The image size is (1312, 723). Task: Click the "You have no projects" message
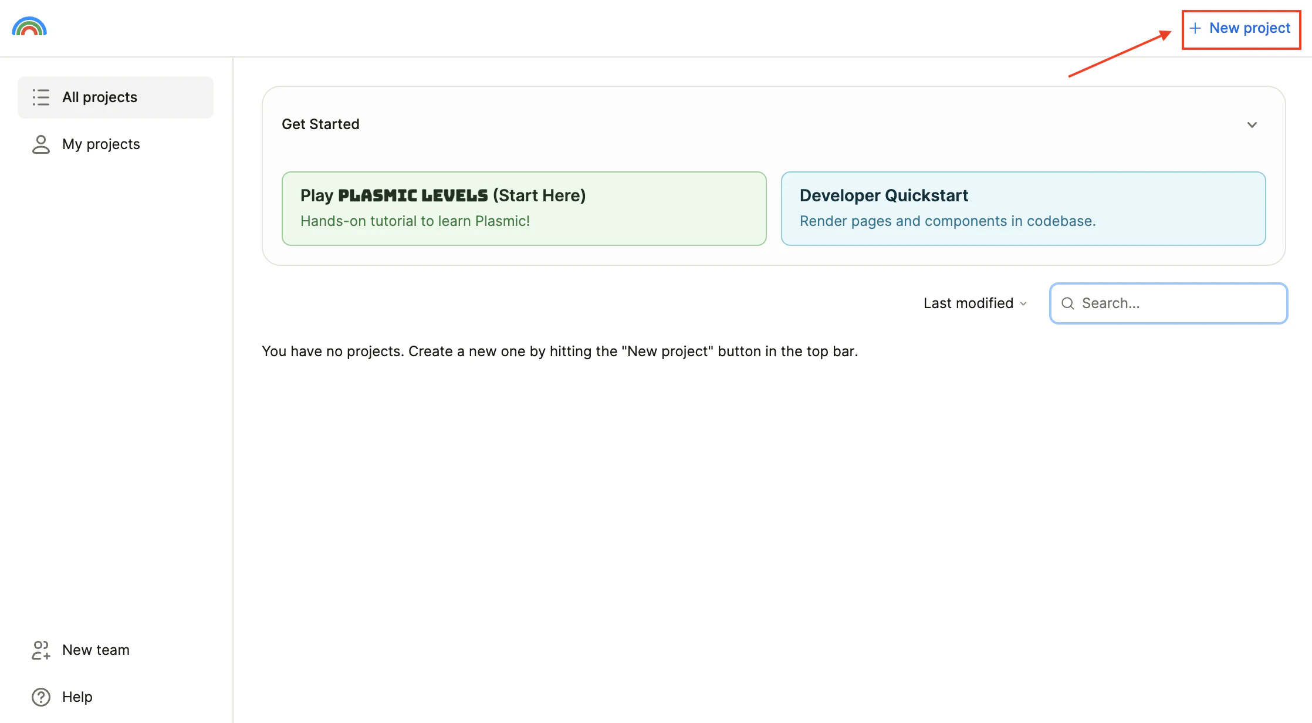click(x=560, y=352)
